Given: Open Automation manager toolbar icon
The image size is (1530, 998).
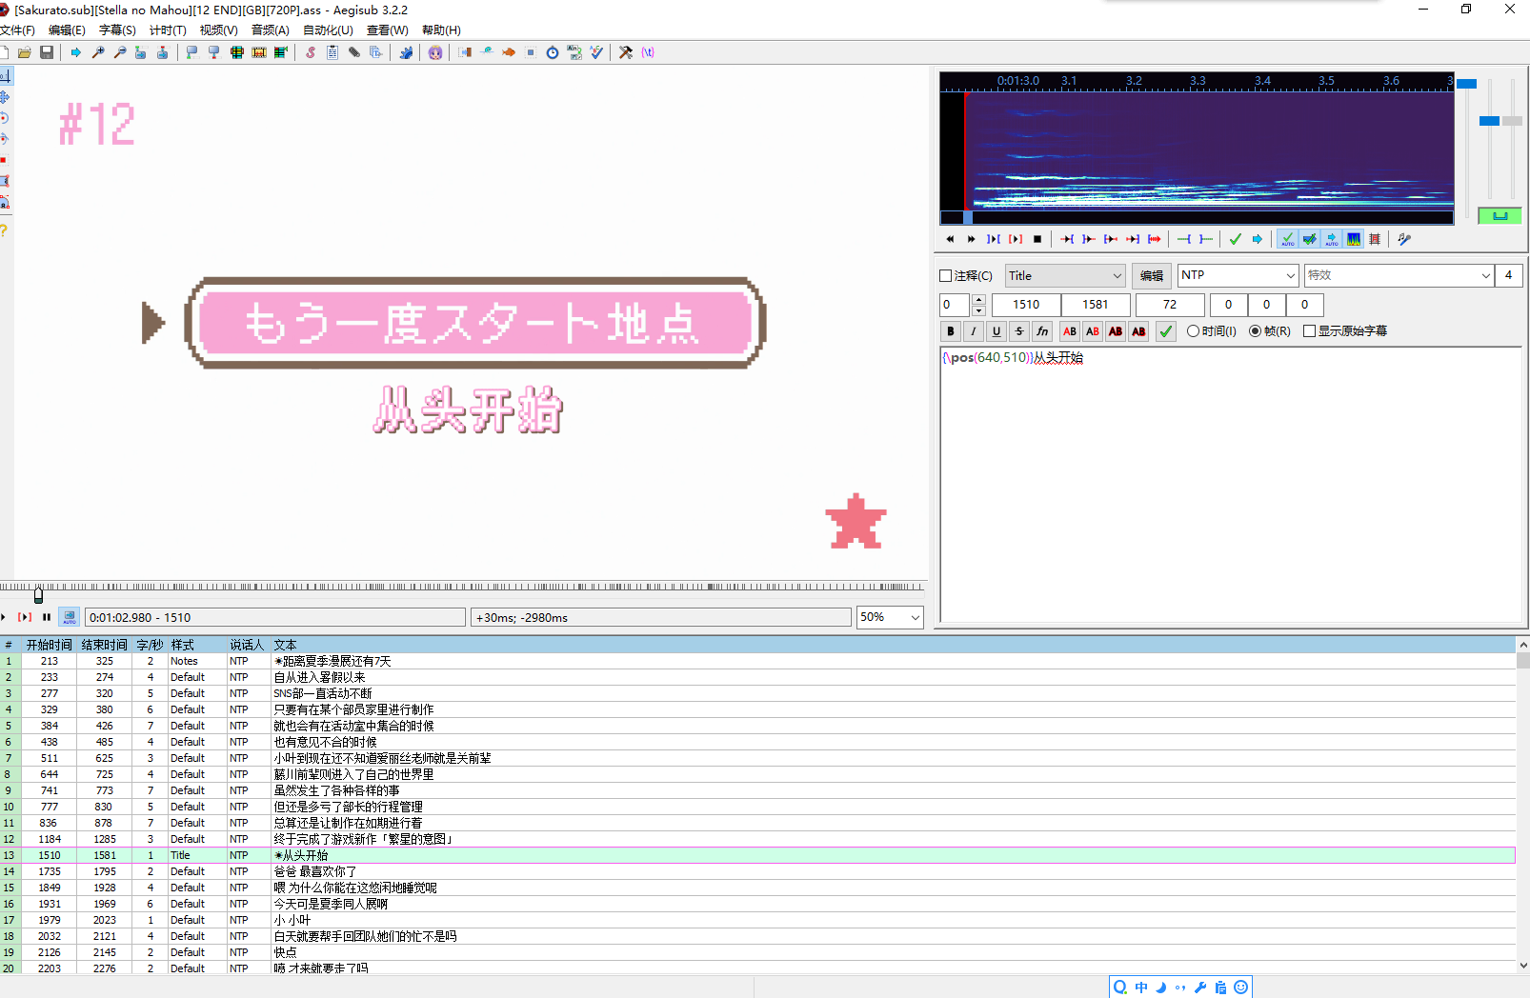Looking at the screenshot, I should tap(406, 52).
